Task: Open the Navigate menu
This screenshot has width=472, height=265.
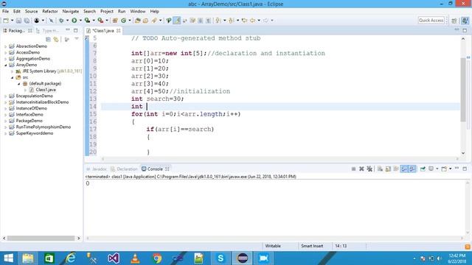Action: [x=71, y=12]
